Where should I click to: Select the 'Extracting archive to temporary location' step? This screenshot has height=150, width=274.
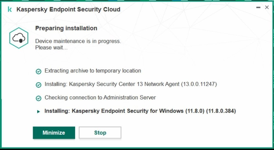click(93, 71)
